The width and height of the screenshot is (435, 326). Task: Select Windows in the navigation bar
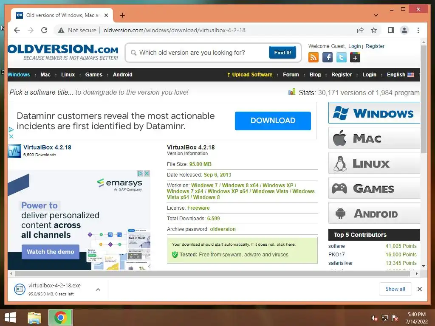(19, 75)
